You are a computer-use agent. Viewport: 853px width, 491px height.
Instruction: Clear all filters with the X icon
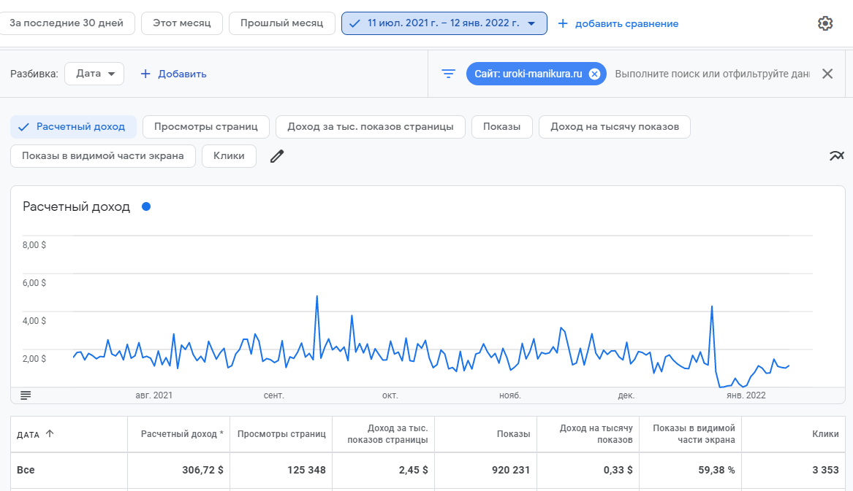pyautogui.click(x=827, y=74)
